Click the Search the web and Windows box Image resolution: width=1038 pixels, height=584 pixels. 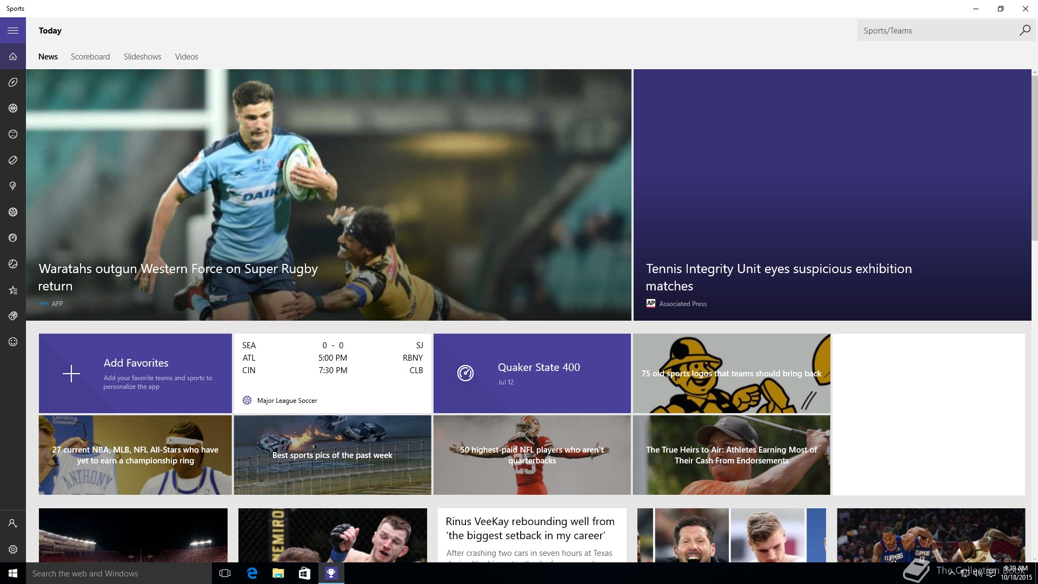tap(118, 573)
